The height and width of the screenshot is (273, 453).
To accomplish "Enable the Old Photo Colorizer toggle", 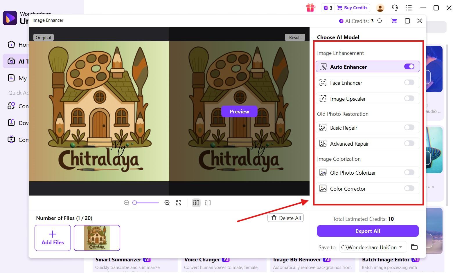I will click(x=409, y=173).
